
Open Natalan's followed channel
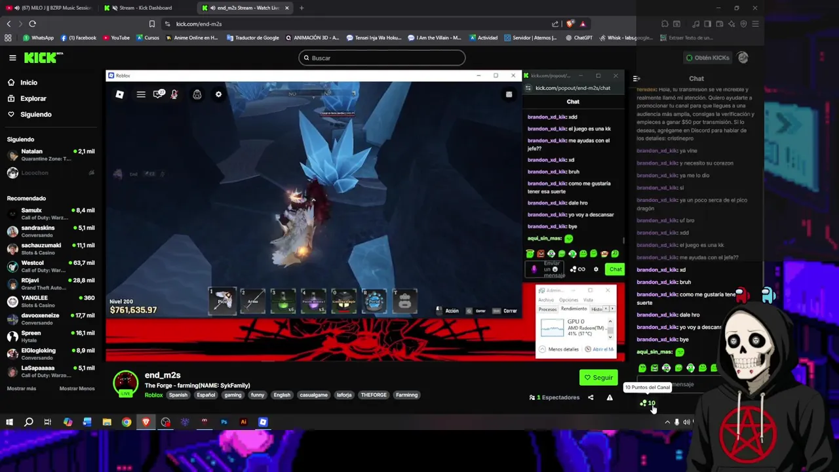51,155
